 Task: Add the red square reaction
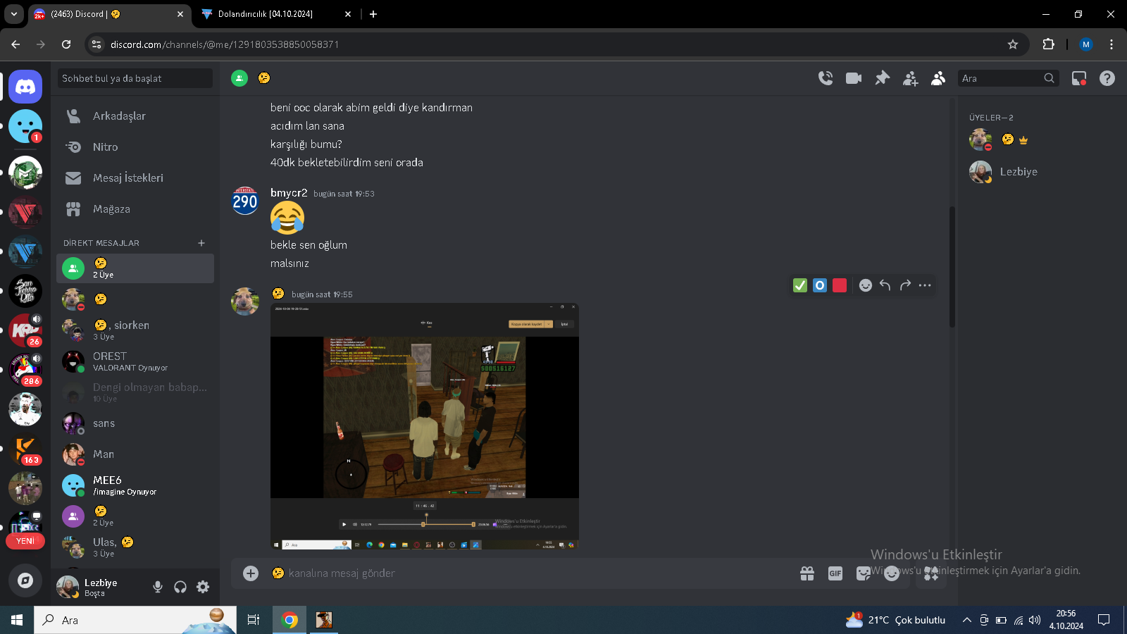[x=840, y=285]
